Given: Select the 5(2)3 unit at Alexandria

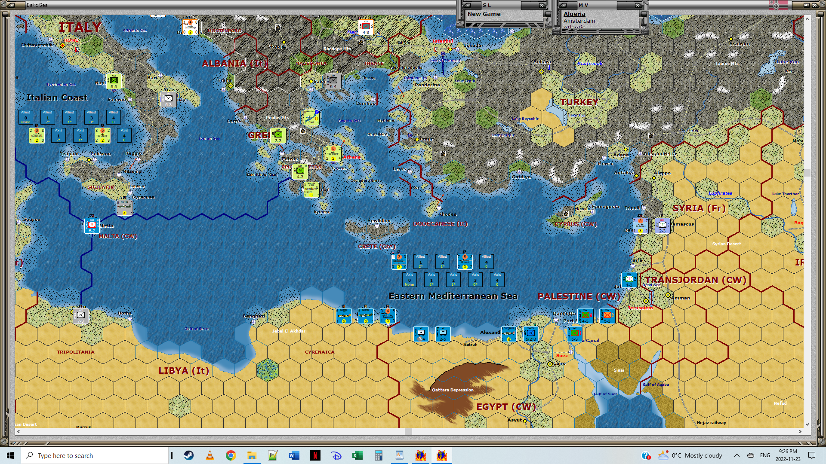Looking at the screenshot, I should pyautogui.click(x=530, y=334).
